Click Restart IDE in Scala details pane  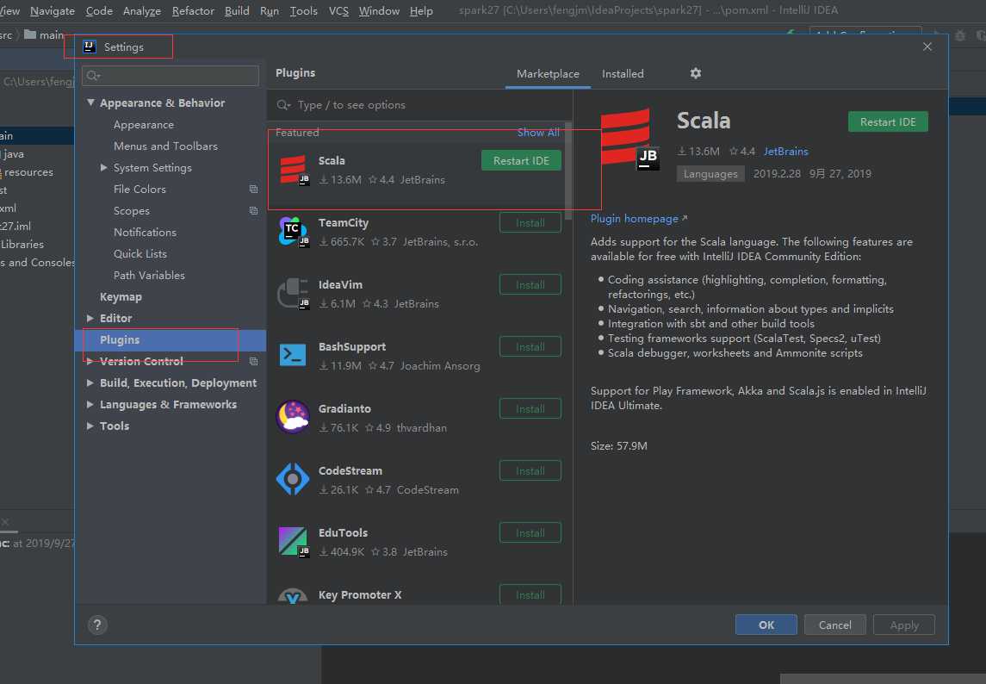point(888,121)
